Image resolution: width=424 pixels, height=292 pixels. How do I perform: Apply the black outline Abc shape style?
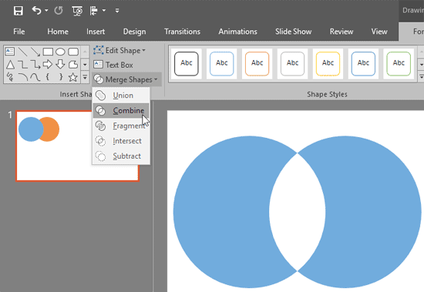tap(187, 64)
